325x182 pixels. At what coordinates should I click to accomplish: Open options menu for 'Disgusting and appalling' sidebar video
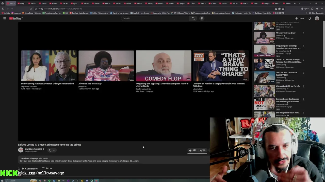[304, 46]
